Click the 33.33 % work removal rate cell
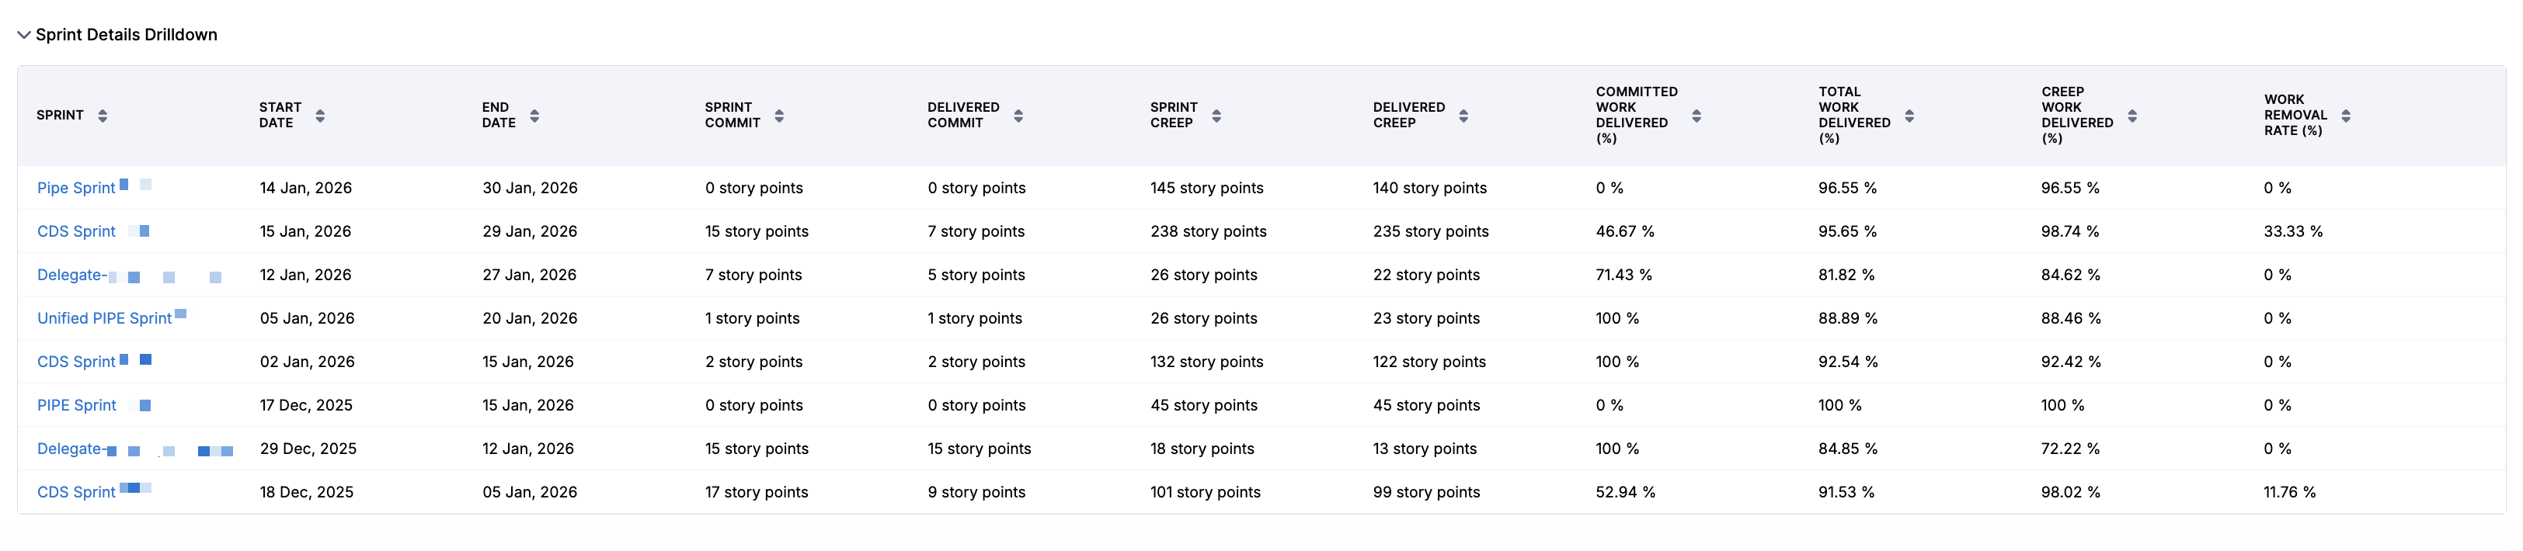The width and height of the screenshot is (2523, 551). click(x=2293, y=232)
